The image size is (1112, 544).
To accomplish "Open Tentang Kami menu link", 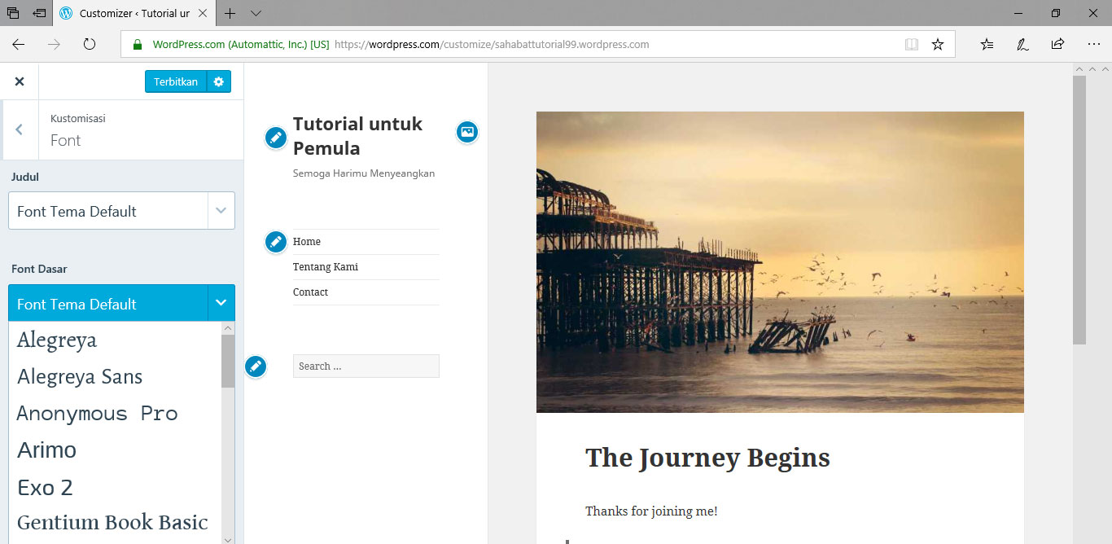I will point(326,267).
